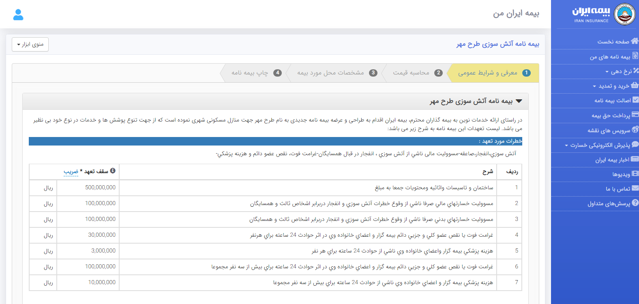
Task: Expand the نرخ دهی submenu arrow
Action: pos(607,72)
